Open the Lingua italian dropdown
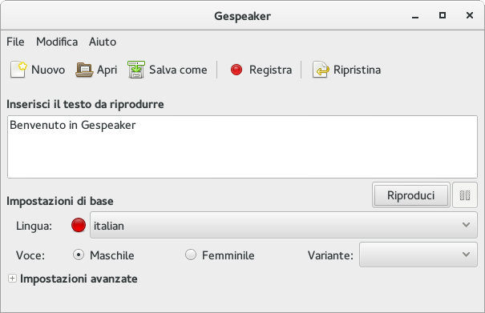This screenshot has width=485, height=313. tap(283, 225)
